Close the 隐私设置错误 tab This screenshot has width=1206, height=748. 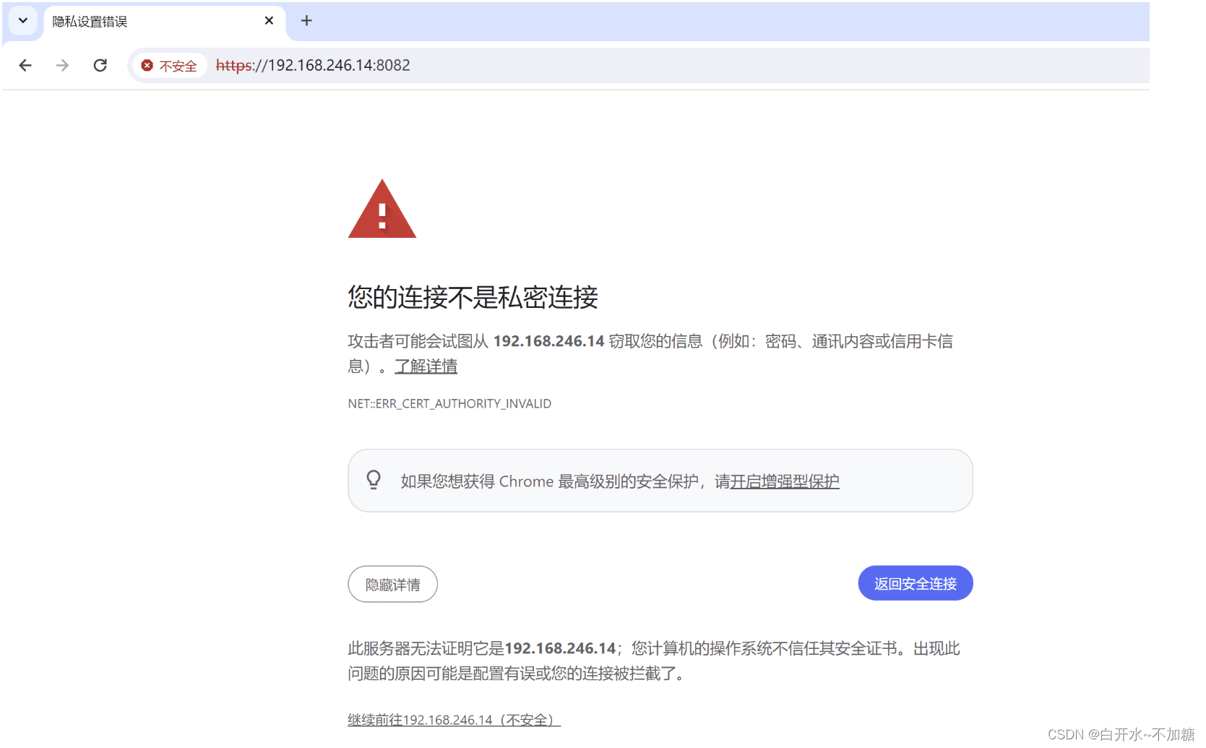(269, 21)
